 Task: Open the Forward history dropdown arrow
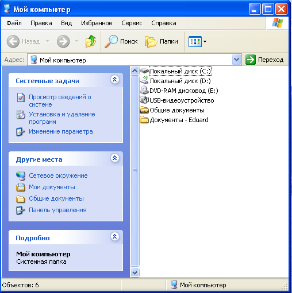(x=76, y=41)
